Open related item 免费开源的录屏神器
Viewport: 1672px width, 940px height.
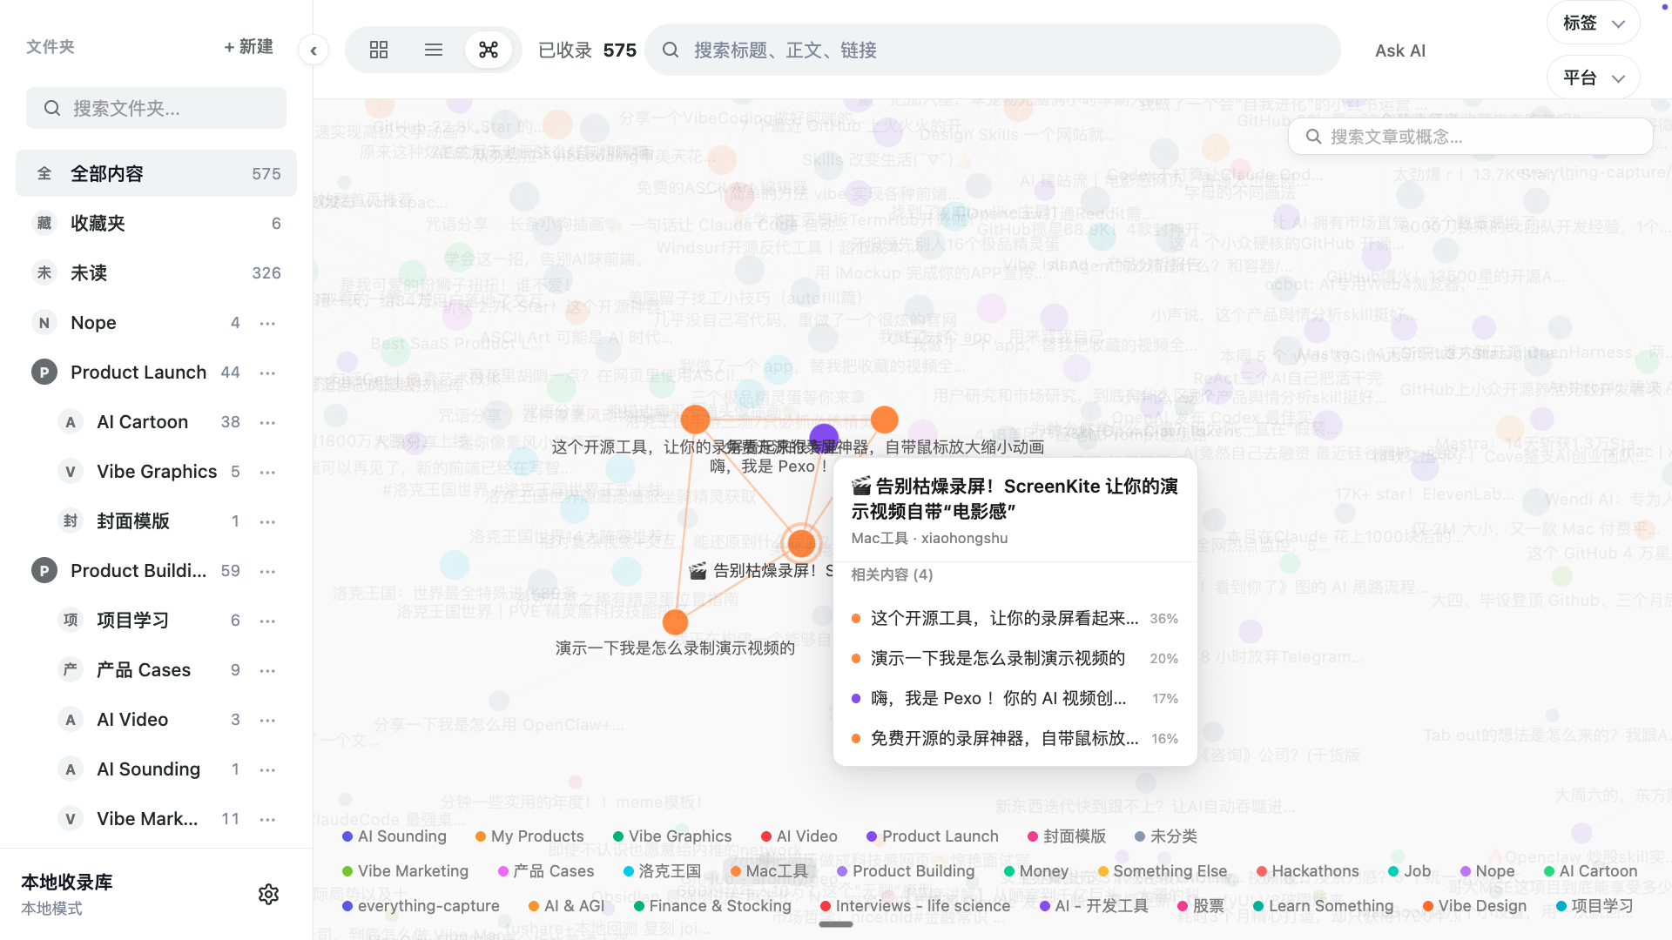pos(1015,739)
